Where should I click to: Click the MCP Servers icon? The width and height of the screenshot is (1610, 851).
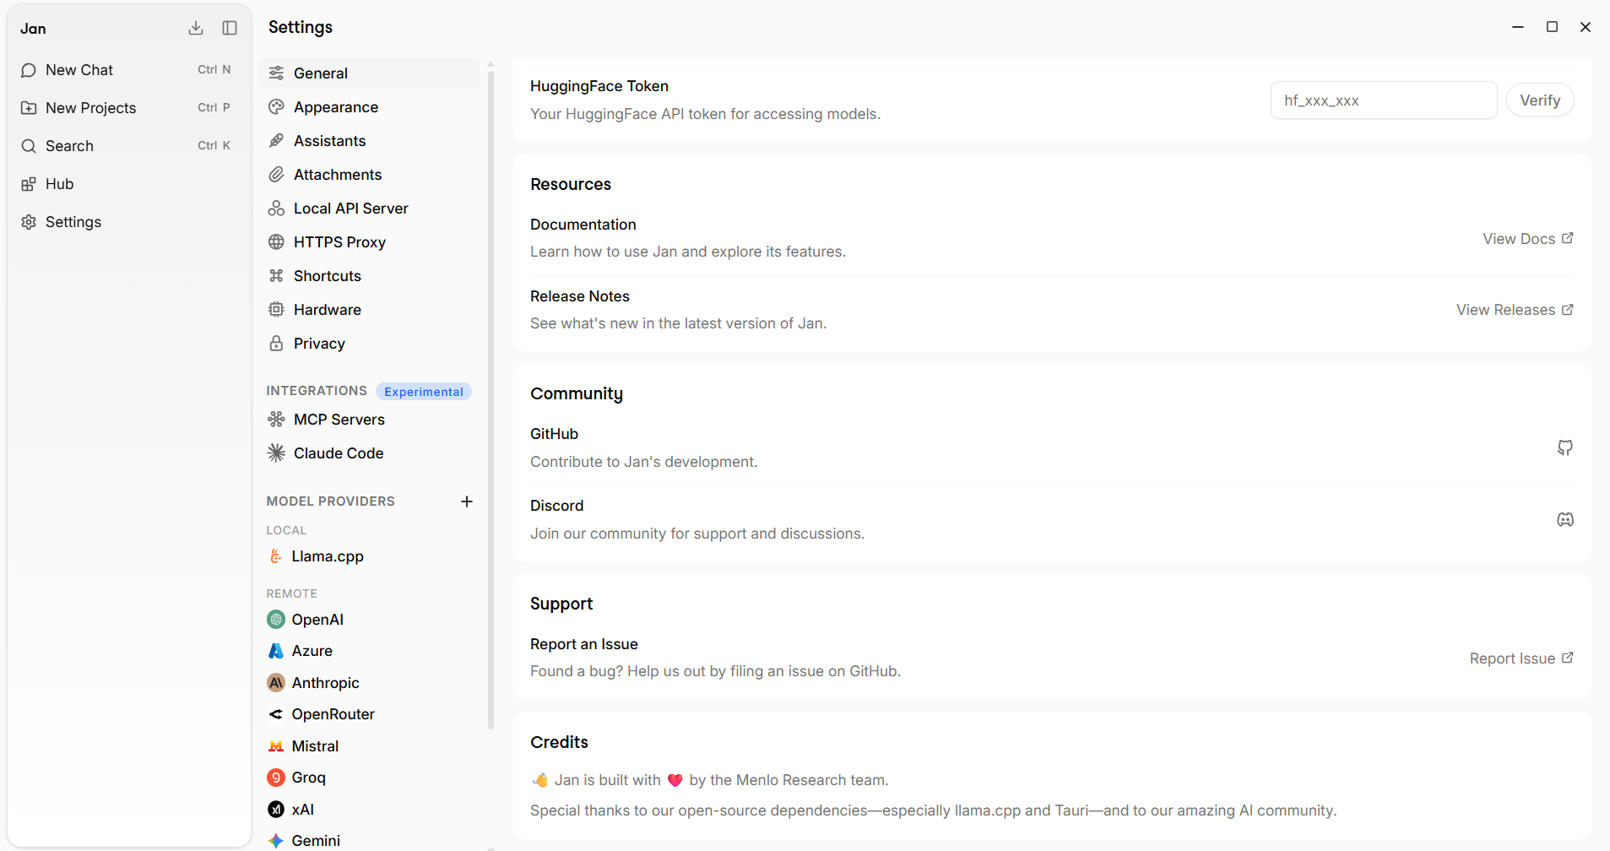[276, 420]
